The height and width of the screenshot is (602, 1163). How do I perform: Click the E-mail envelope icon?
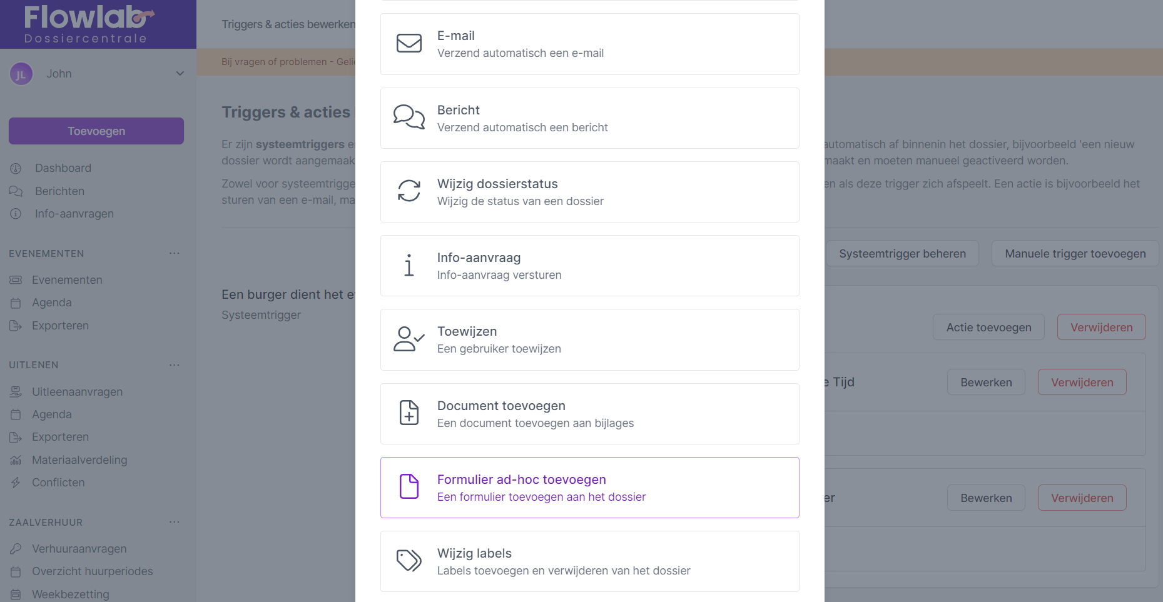(409, 43)
